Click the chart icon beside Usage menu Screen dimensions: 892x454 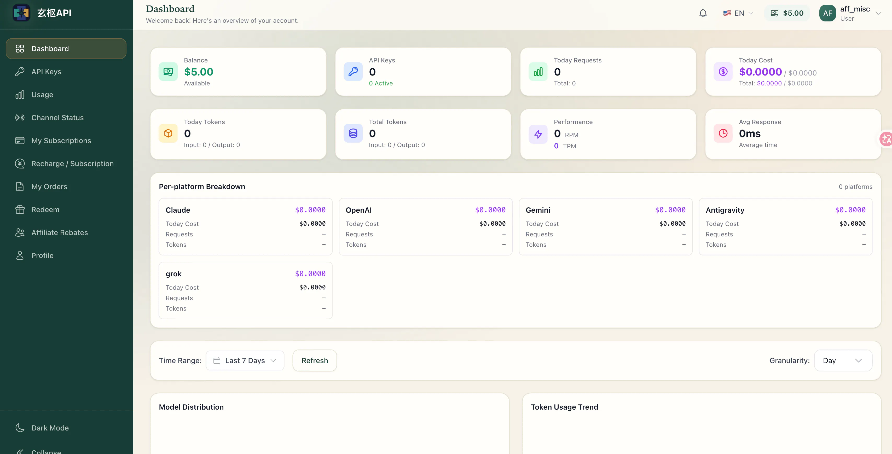(20, 95)
